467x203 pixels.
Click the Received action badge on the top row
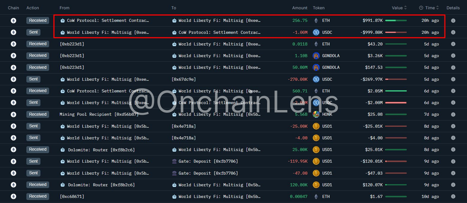[x=37, y=20]
